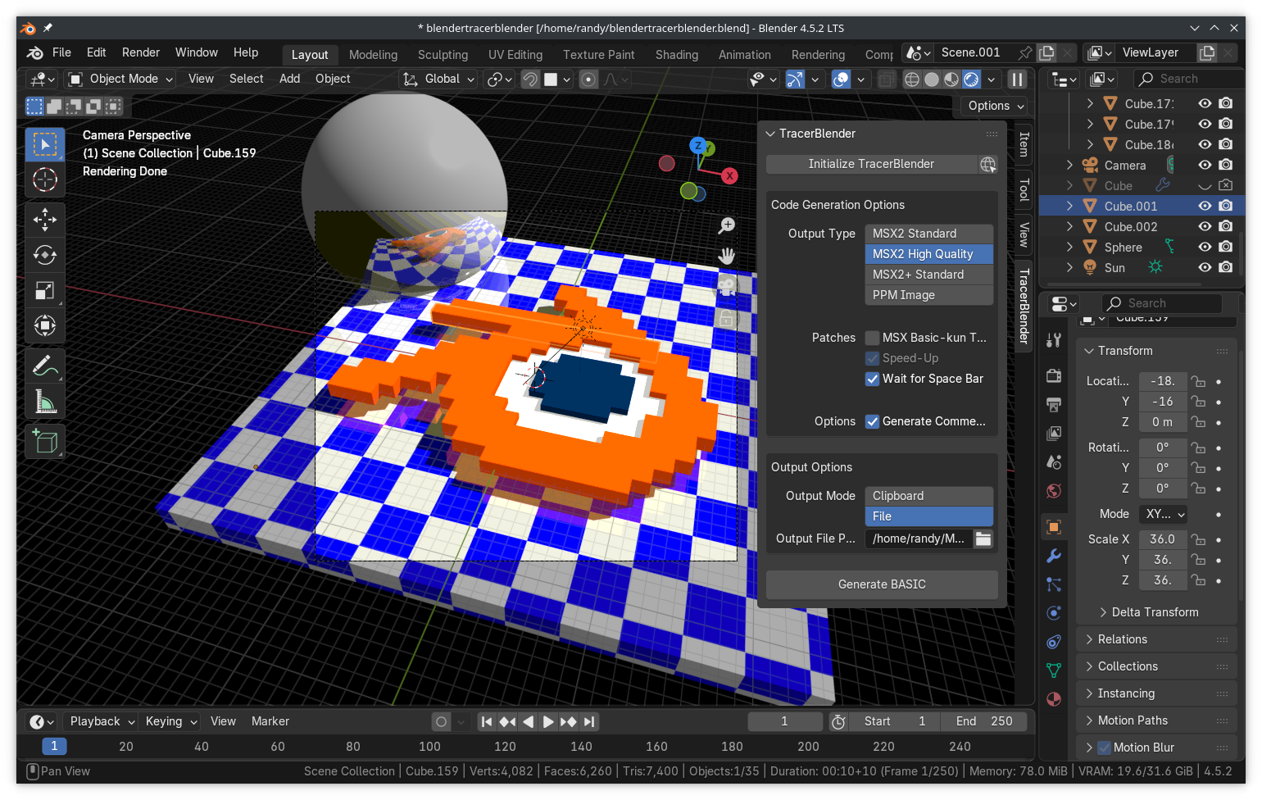Activate the Annotate pencil tool
Image resolution: width=1262 pixels, height=800 pixels.
[44, 366]
